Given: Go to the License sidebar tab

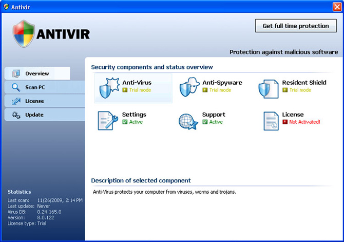Looking at the screenshot, I should 34,101.
